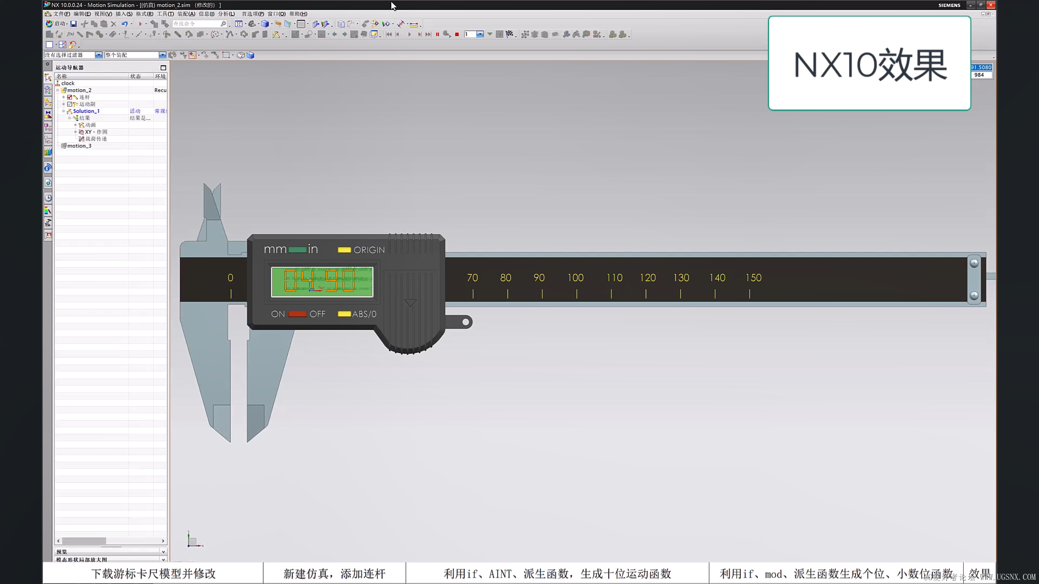Expand the 运动副 tree node
The height and width of the screenshot is (584, 1039).
[x=63, y=104]
